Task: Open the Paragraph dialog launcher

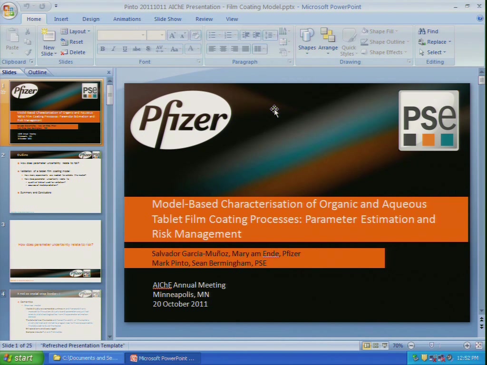Action: [x=290, y=62]
